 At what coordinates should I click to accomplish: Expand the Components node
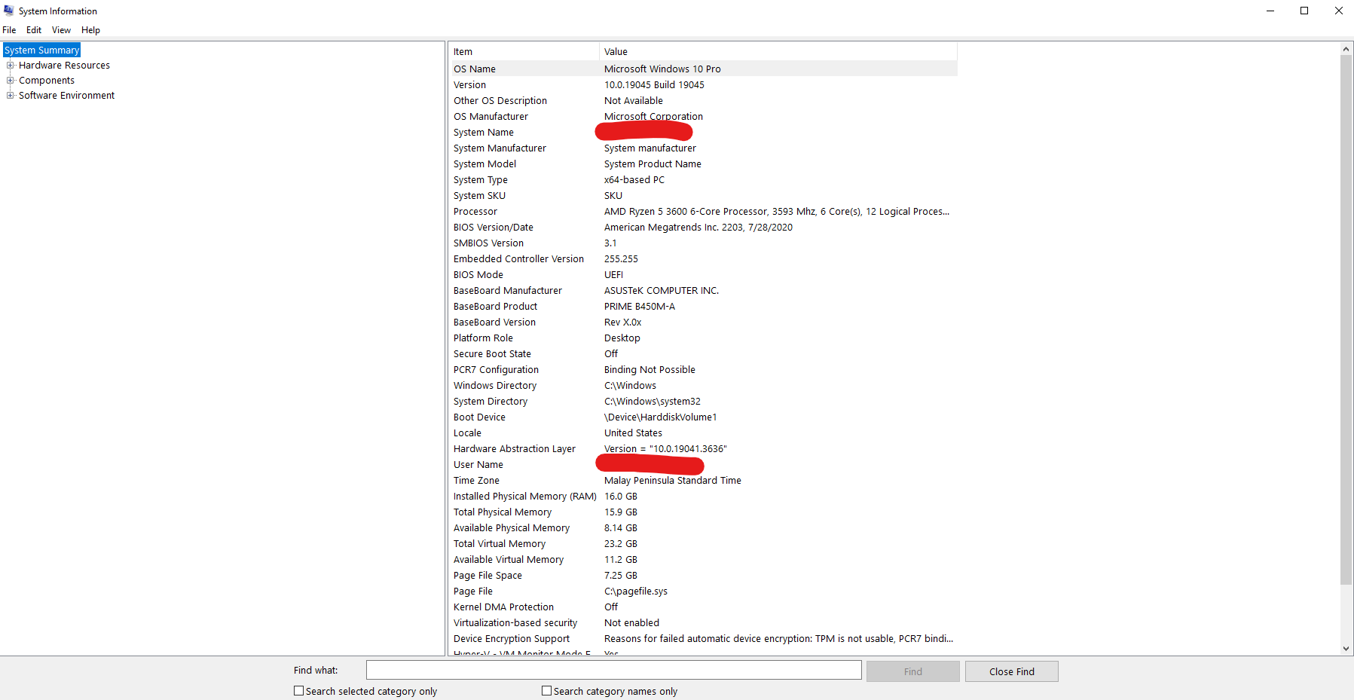coord(11,80)
